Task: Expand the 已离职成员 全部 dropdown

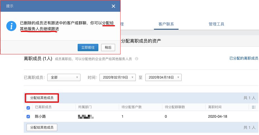Action: 64,77
